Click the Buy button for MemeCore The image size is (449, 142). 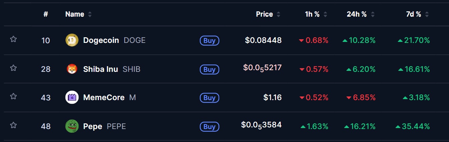tap(209, 98)
